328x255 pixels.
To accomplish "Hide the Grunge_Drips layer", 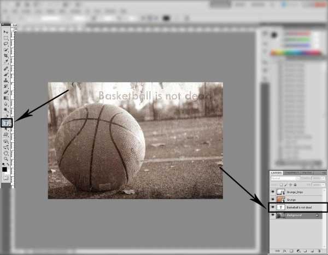I will [x=273, y=192].
